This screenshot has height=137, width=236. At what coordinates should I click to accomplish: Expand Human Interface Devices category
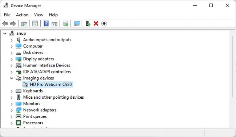[x=12, y=66]
